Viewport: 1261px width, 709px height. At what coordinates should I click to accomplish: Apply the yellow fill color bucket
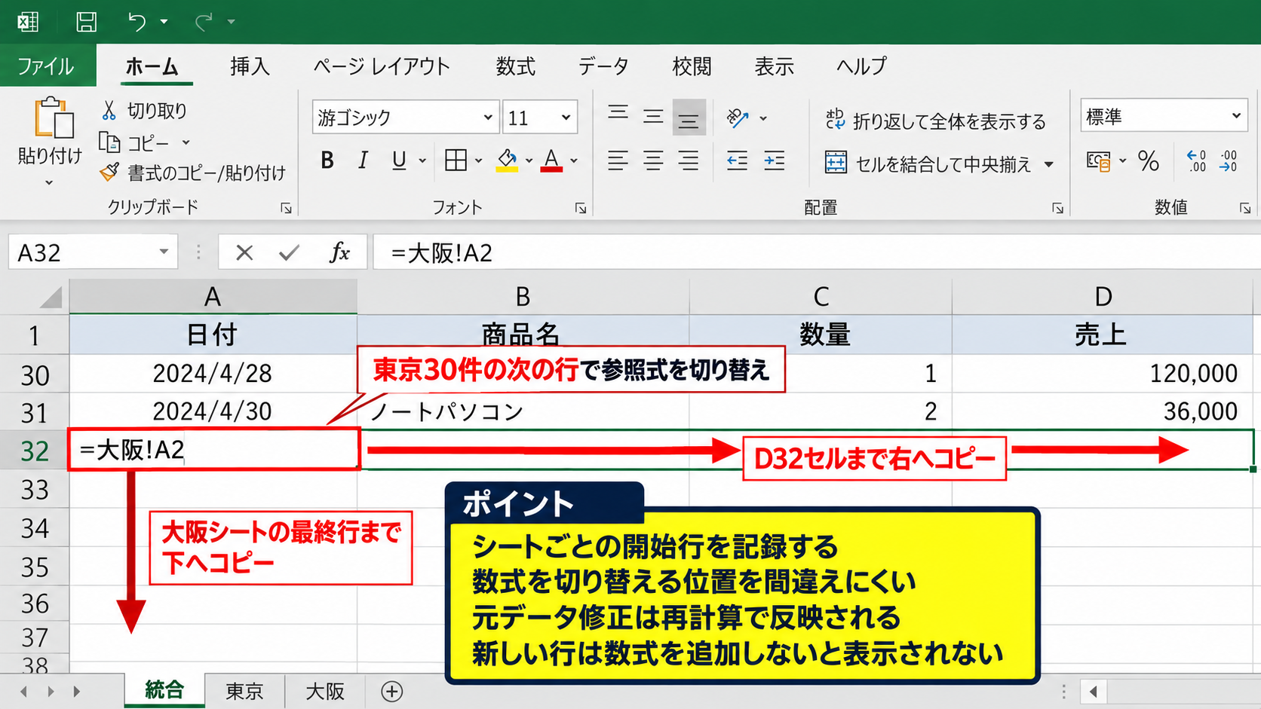click(x=507, y=160)
